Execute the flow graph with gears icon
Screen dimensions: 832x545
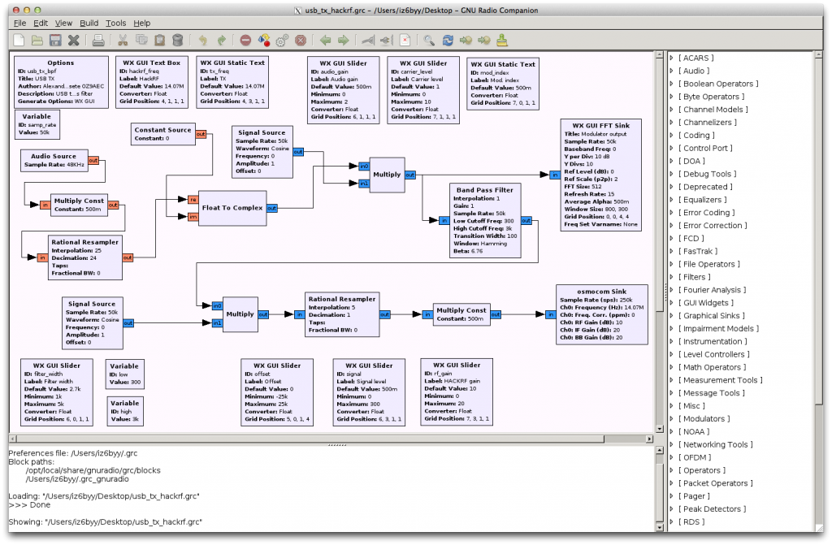pos(282,40)
